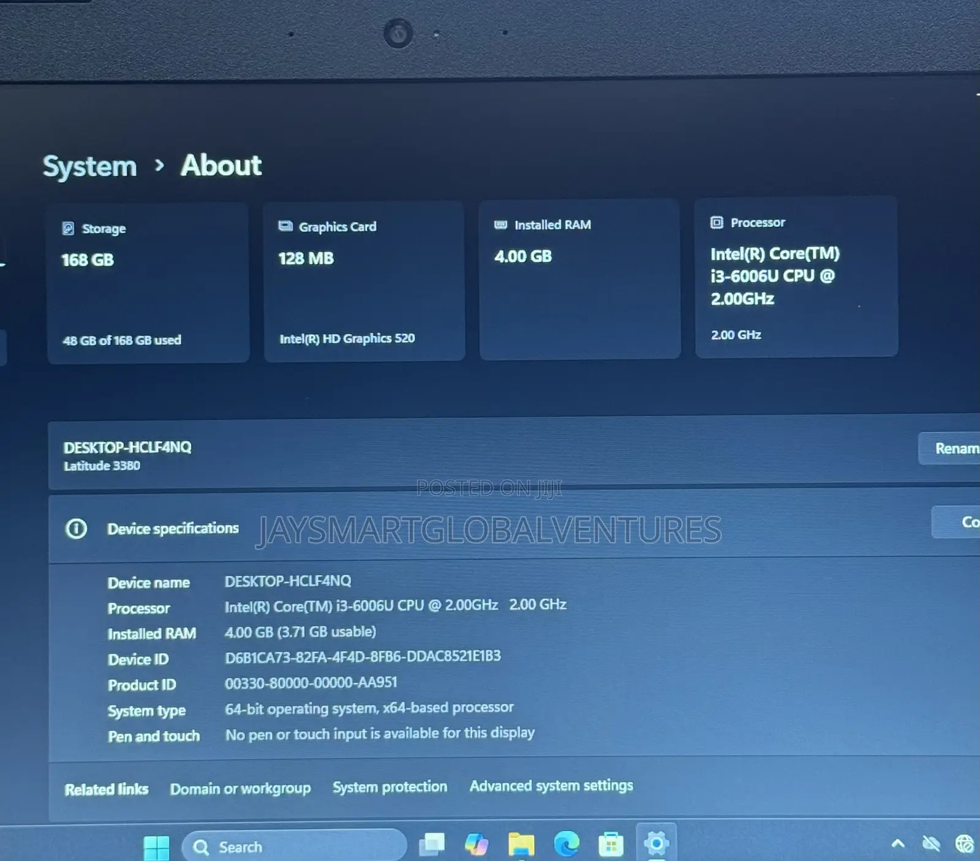Click the taskbar Search box
Image resolution: width=980 pixels, height=861 pixels.
coord(295,847)
